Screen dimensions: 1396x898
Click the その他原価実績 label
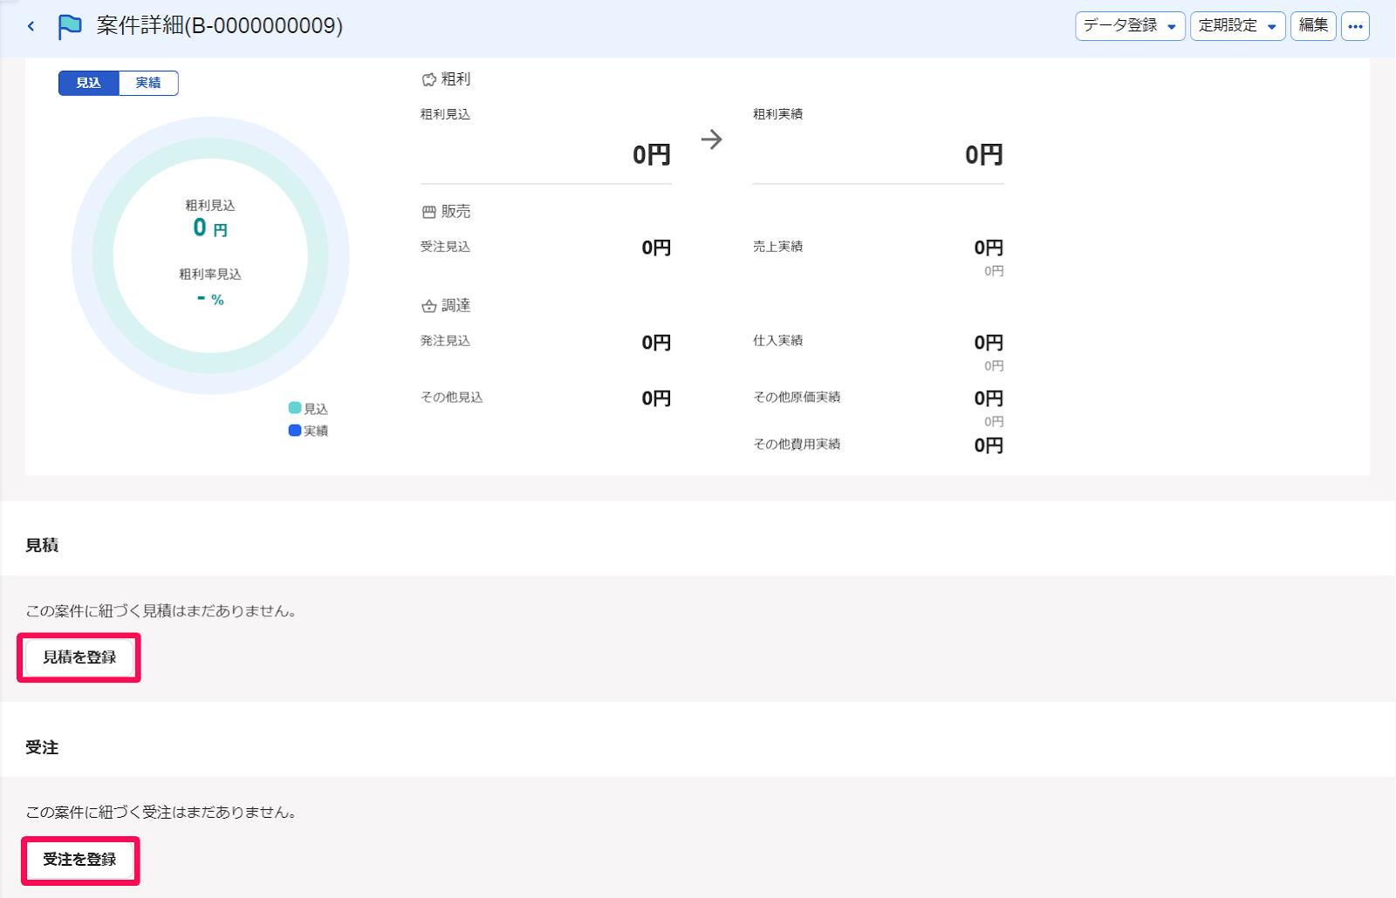[x=797, y=398]
